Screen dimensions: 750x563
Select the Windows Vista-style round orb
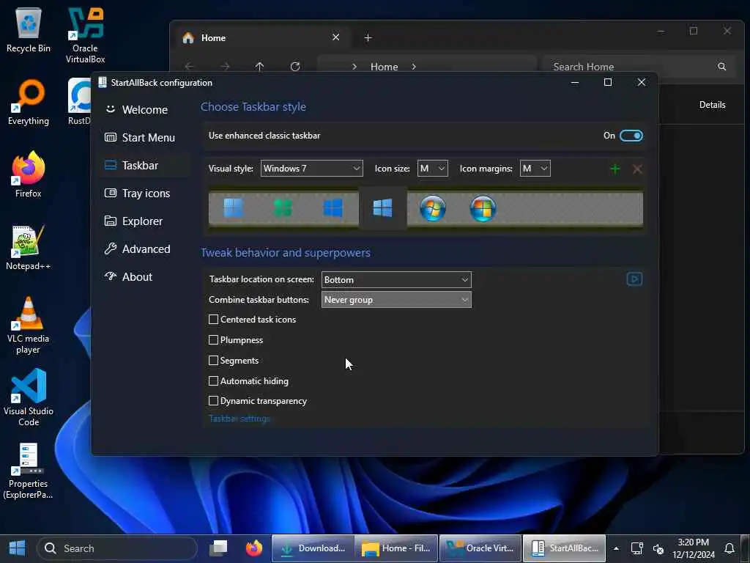(x=483, y=209)
